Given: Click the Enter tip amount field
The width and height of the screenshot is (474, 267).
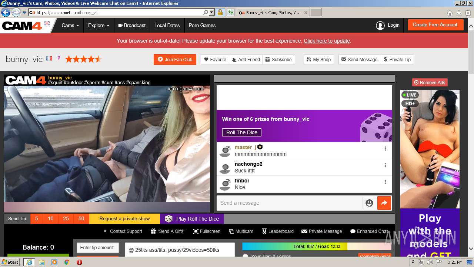Looking at the screenshot, I should (98, 248).
